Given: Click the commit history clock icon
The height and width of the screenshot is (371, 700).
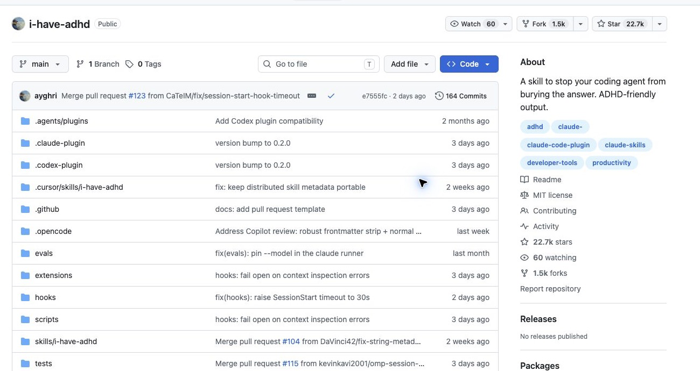Looking at the screenshot, I should tap(439, 96).
